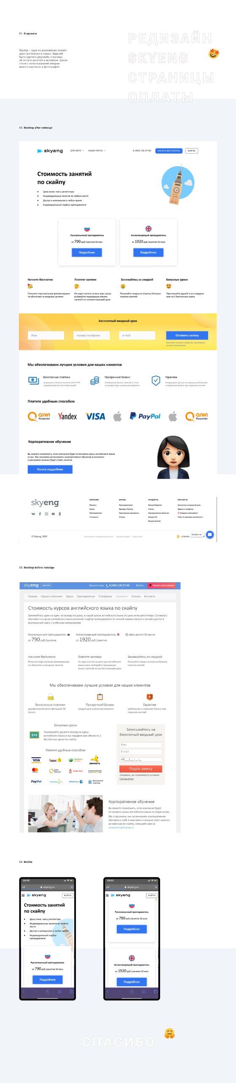236x1083 pixels.
Task: Click lowercase 'e-mail' field in yellow form
Action: [137, 335]
